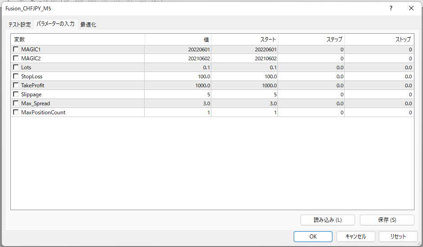Screen dimensions: 423x247
Task: Close the Fusion_CHFJPY_M5 dialog
Action: coord(411,9)
